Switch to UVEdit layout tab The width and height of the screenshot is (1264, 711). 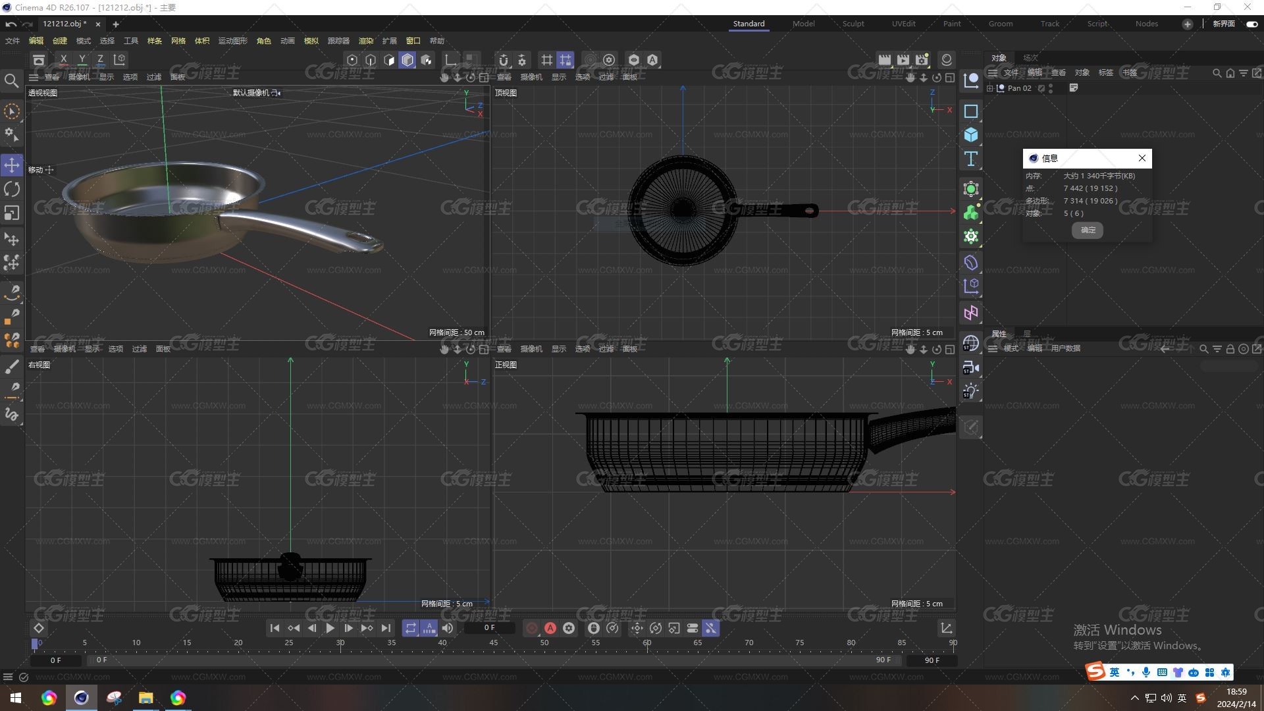903,24
